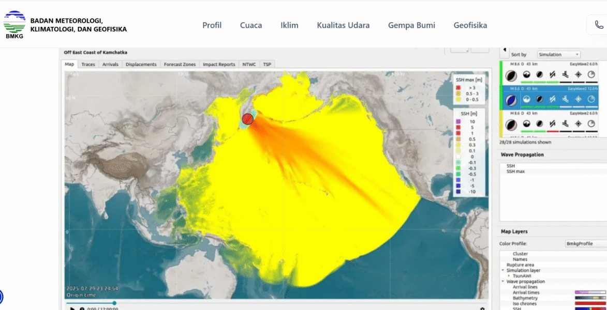Click crosshair target icon in yellow-marked row
Viewport: 607px width, 310px height.
[x=578, y=123]
